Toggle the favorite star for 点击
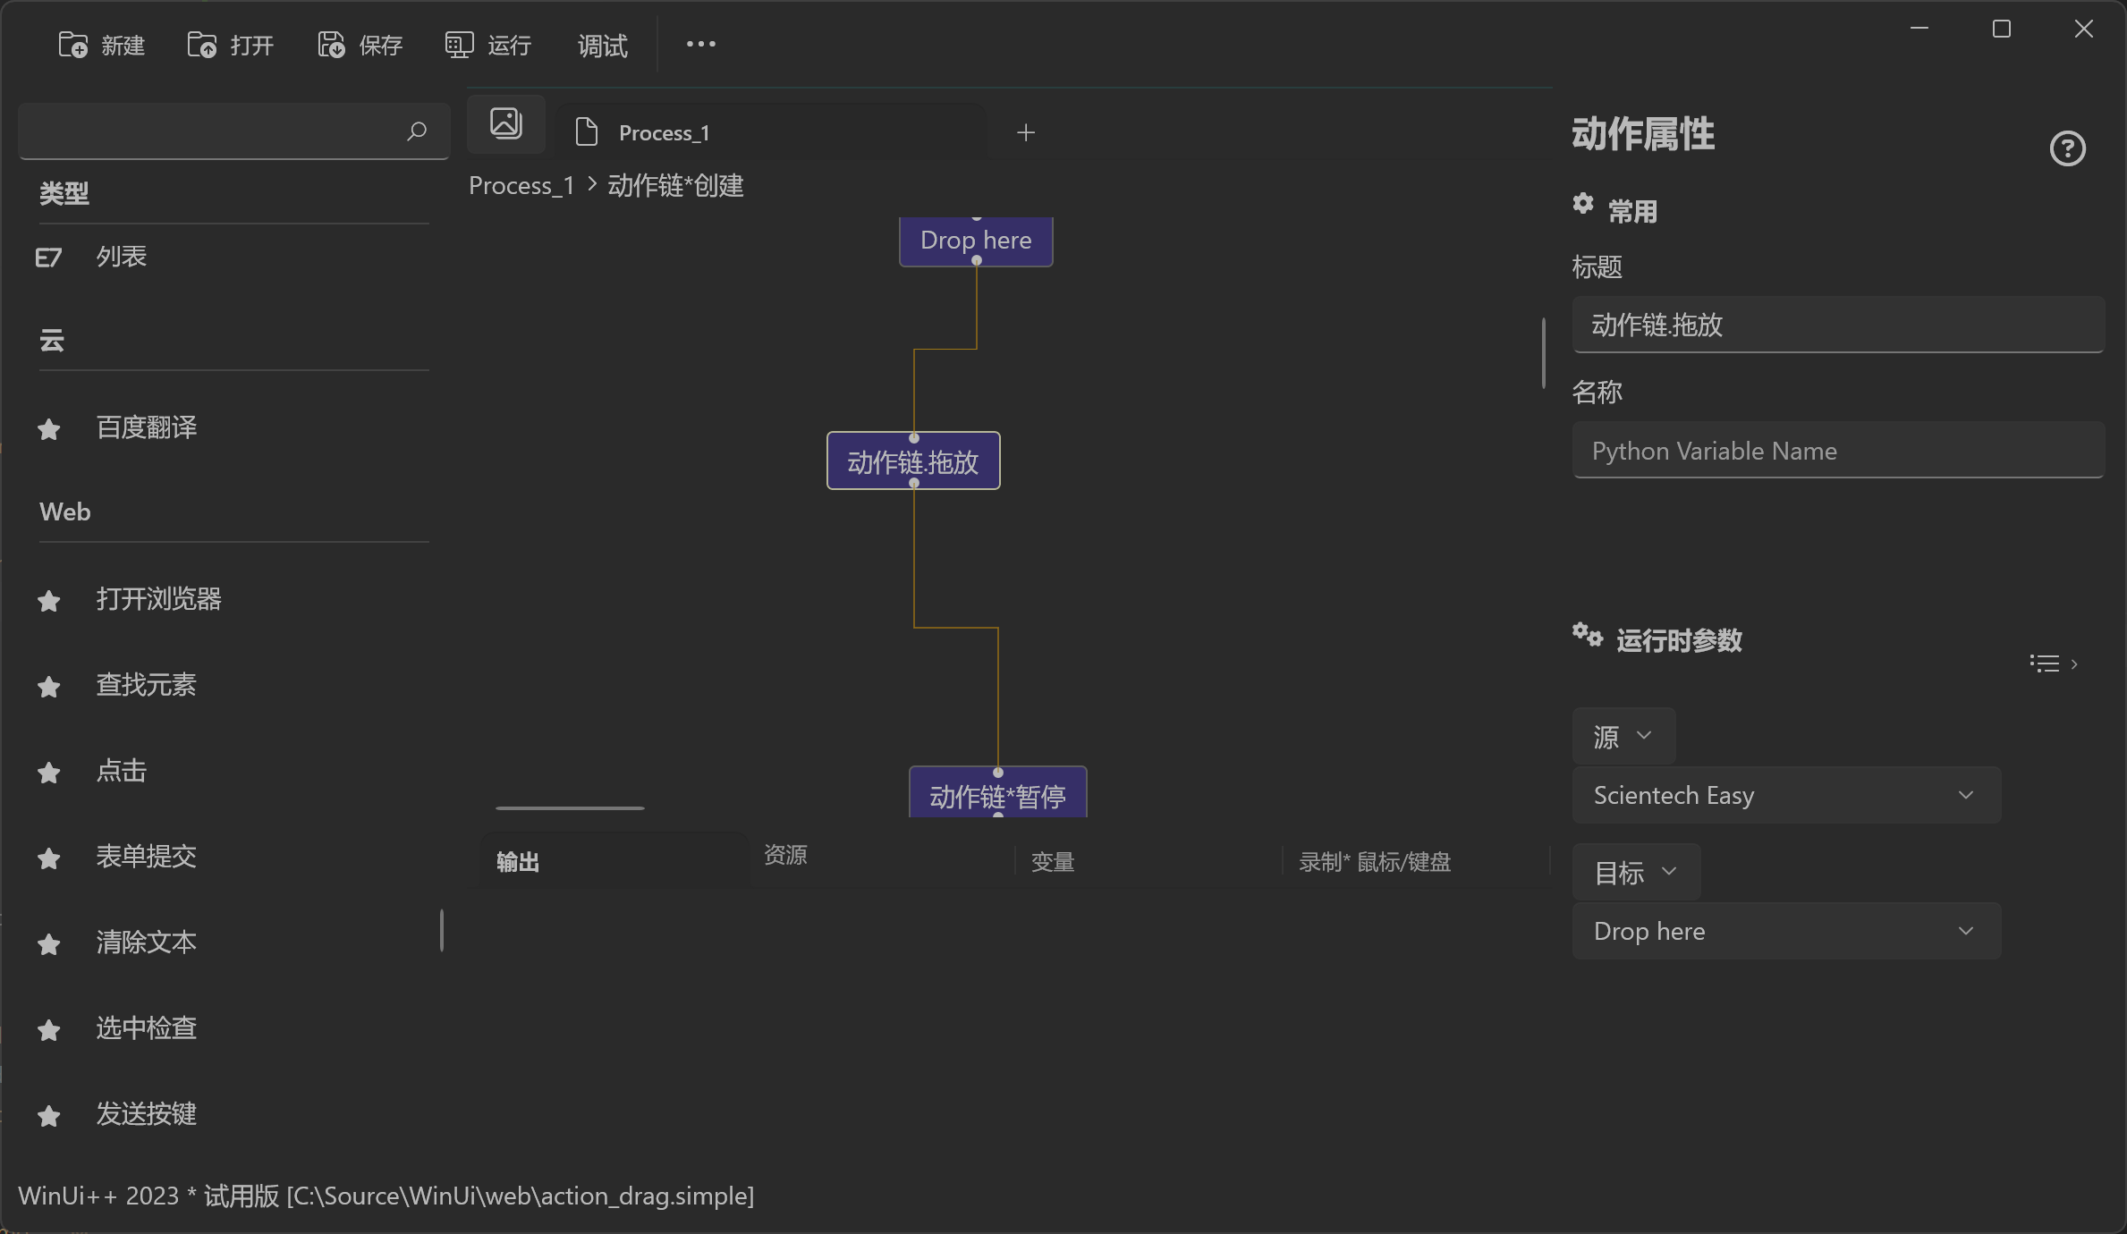The image size is (2127, 1234). tap(48, 773)
